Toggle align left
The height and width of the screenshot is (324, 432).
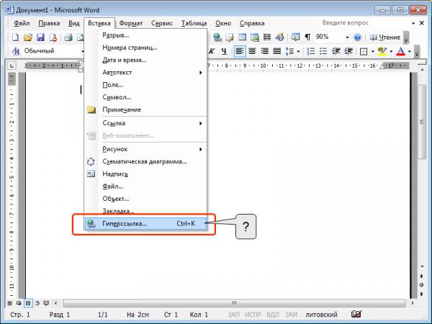[x=240, y=51]
